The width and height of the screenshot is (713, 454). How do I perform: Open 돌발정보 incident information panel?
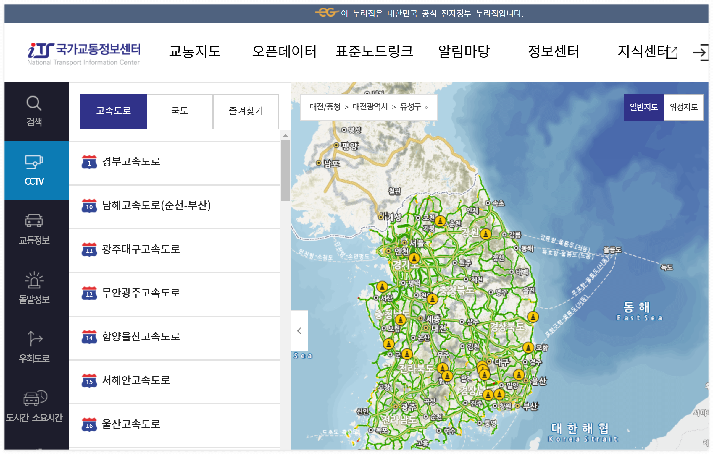tap(34, 288)
